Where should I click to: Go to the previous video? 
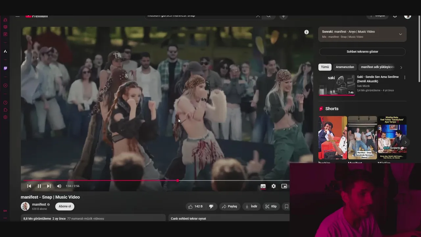tap(29, 186)
